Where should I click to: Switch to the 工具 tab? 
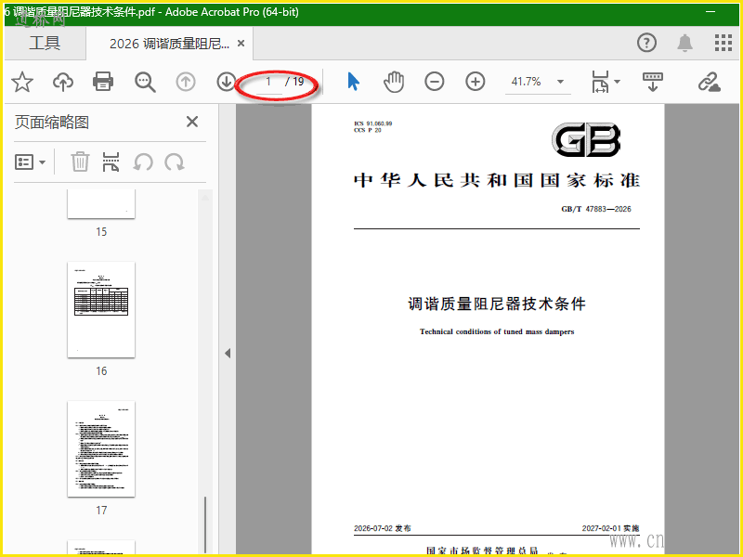tap(45, 43)
